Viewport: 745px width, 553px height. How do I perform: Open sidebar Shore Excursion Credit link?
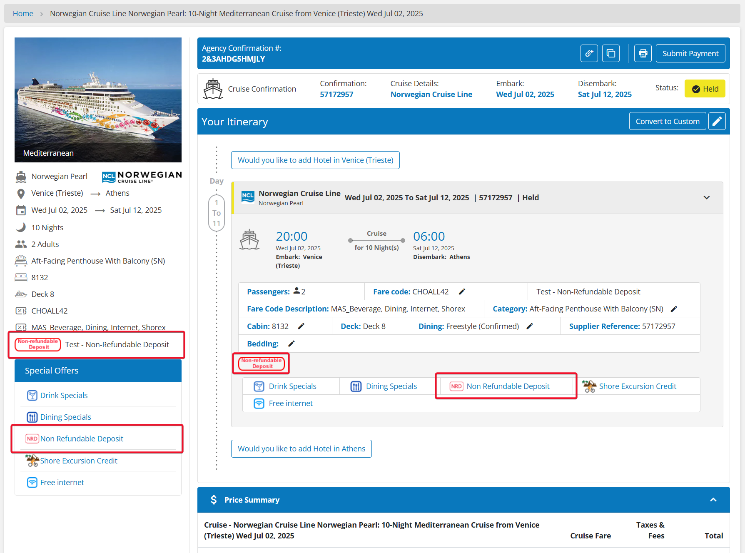pos(79,461)
